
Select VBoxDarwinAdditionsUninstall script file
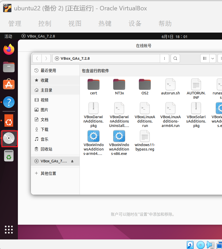pos(119,115)
